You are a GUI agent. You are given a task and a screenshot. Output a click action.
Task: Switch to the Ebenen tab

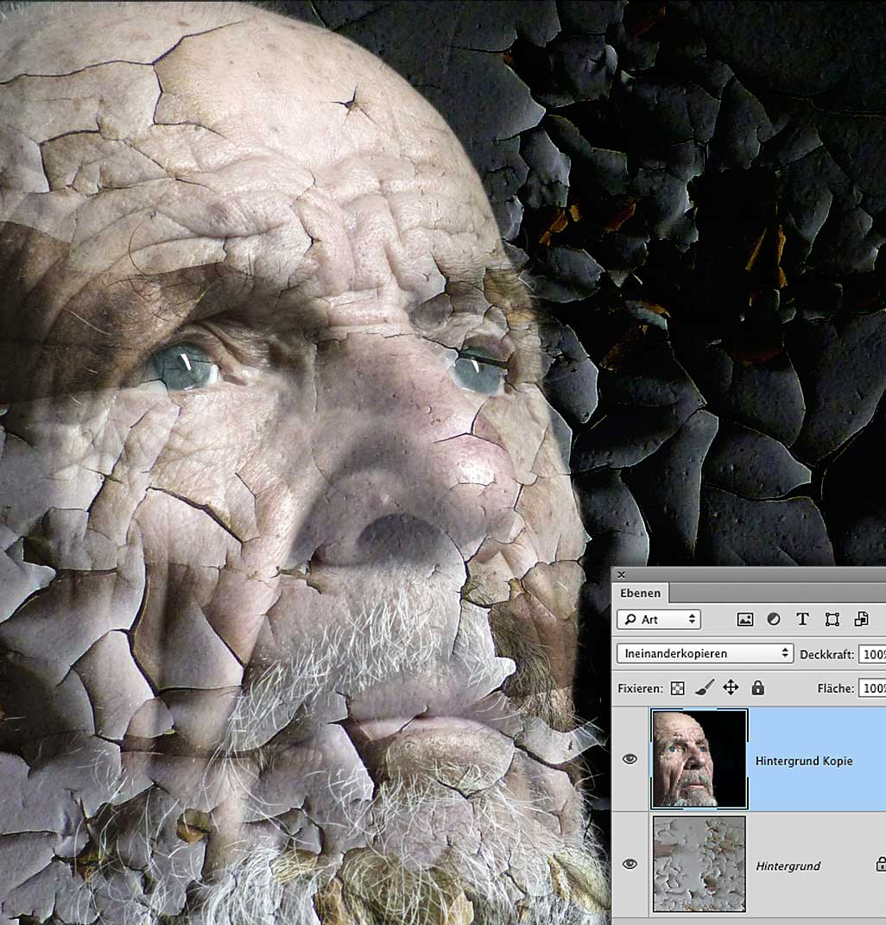640,593
